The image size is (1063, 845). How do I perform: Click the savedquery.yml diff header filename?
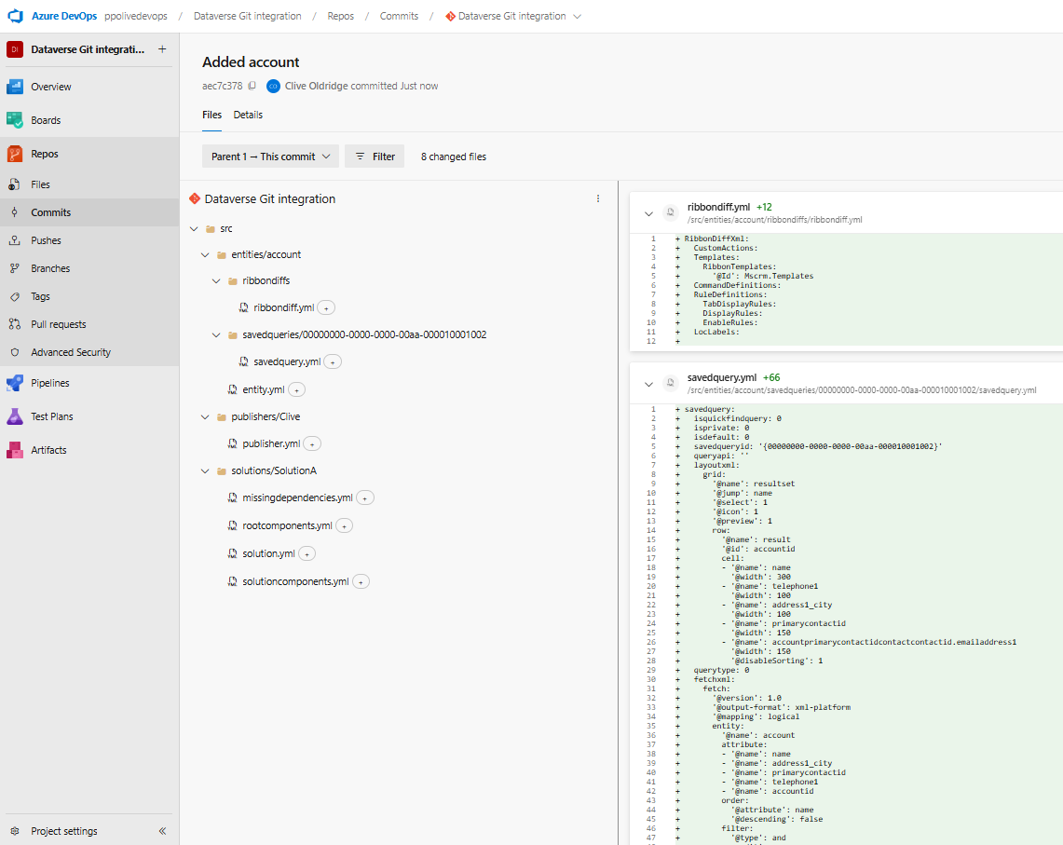(x=722, y=377)
